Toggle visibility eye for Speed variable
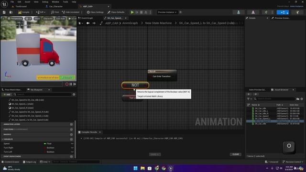This screenshot has width=306, height=172. pyautogui.click(x=72, y=143)
